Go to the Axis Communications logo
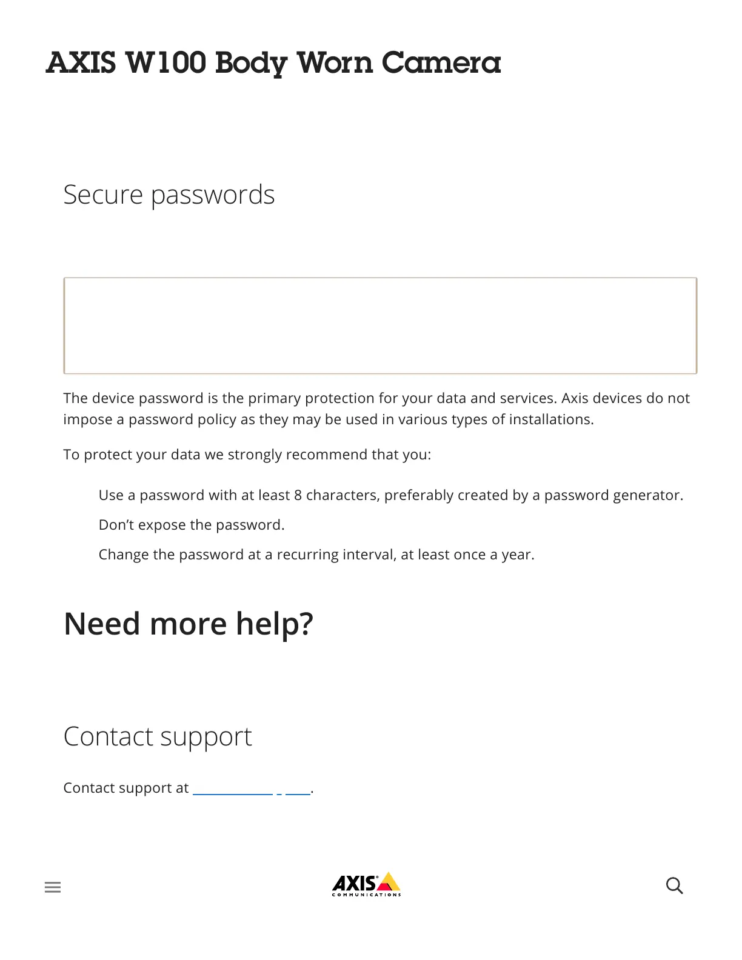742x960 pixels. coord(366,884)
